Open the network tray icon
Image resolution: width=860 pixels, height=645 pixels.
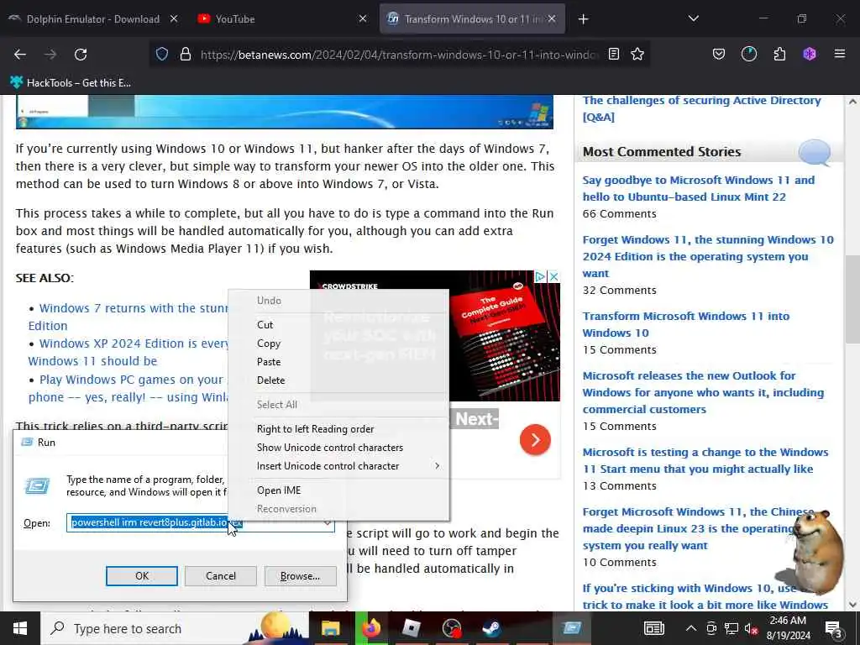tap(732, 628)
